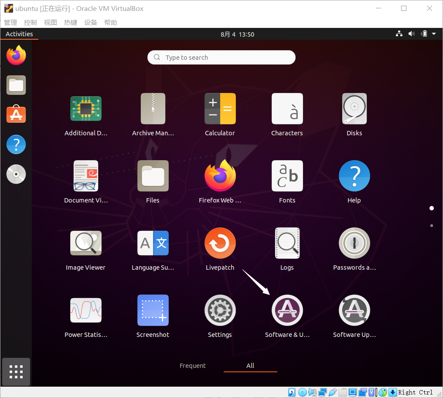Click the Activities button
The width and height of the screenshot is (443, 398).
[19, 34]
